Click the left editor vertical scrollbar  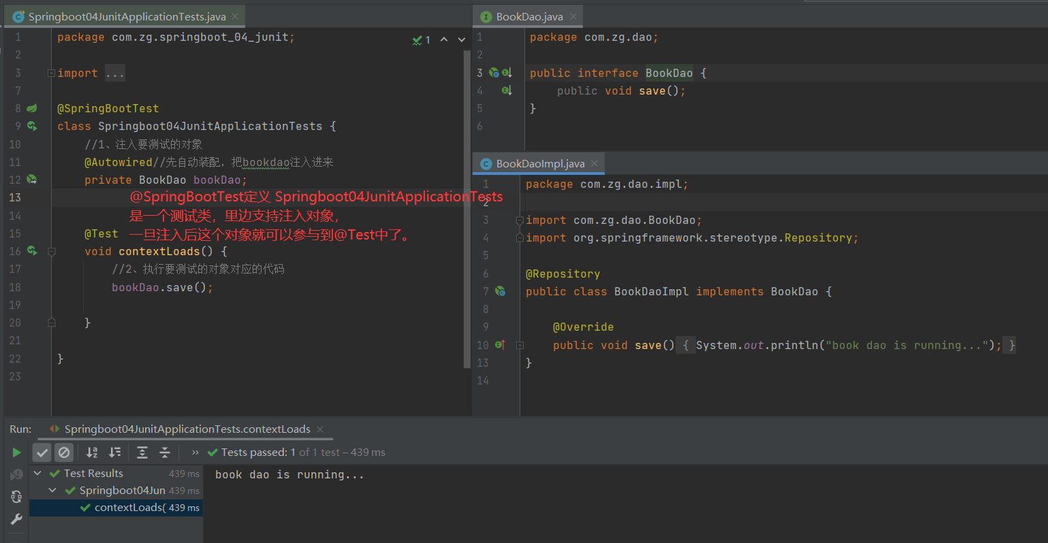(x=467, y=210)
